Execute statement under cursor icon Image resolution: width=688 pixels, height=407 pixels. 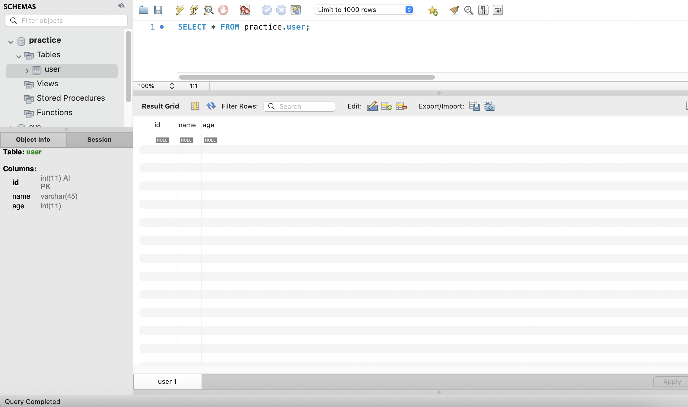coord(194,10)
